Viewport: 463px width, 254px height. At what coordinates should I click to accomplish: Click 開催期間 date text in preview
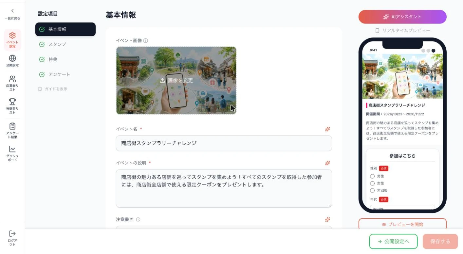point(395,114)
